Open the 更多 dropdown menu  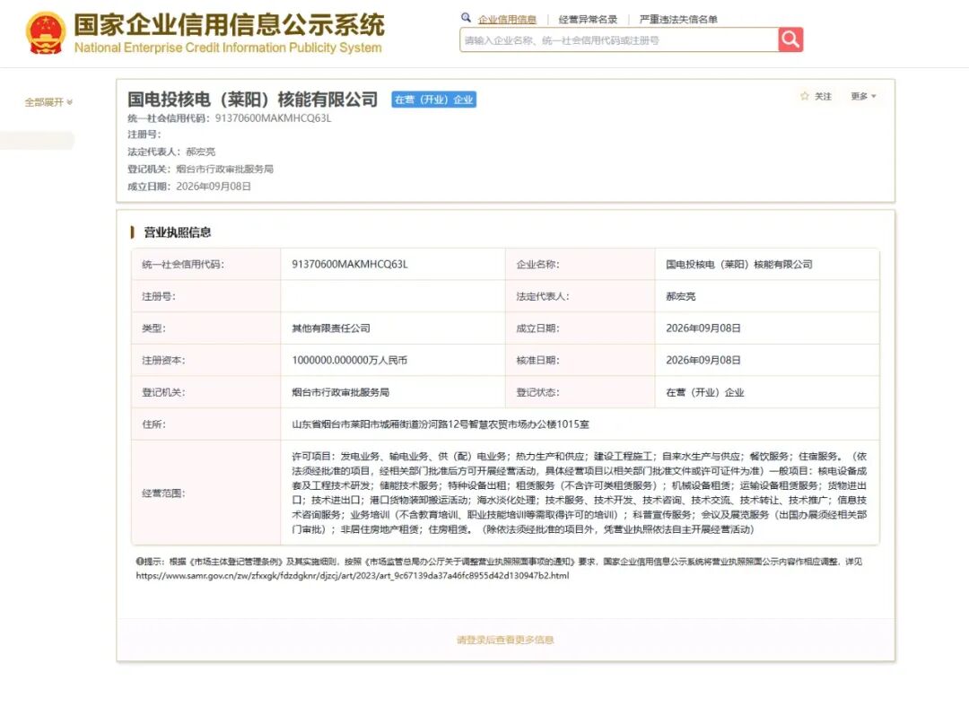863,96
